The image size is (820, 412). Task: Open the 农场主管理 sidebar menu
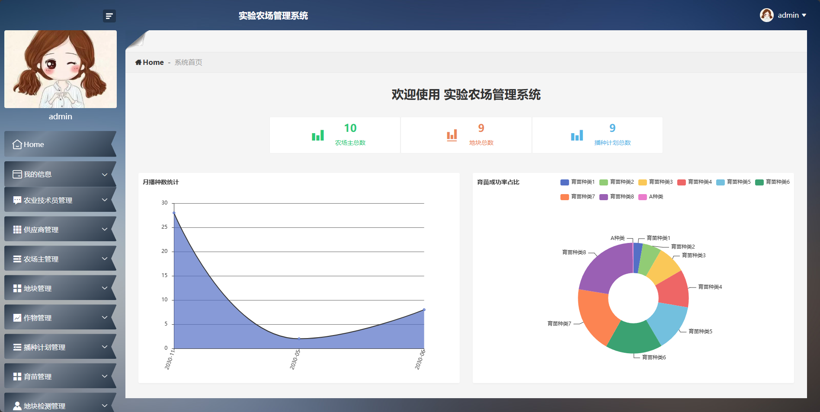(x=61, y=258)
